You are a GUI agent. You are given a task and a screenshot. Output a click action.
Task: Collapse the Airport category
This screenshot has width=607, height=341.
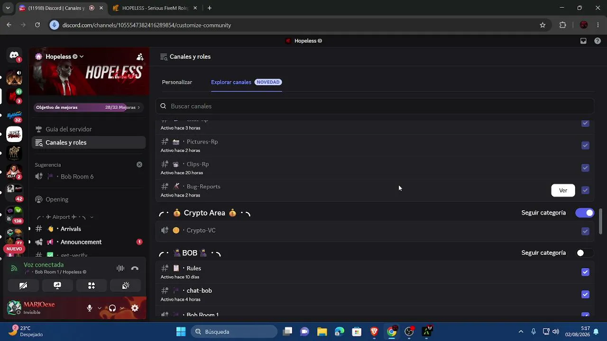coord(64,217)
